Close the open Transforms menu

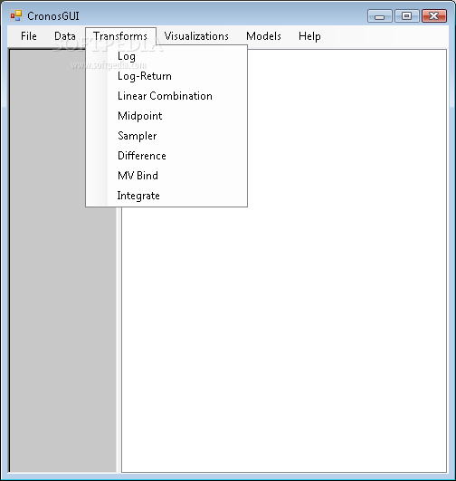pyautogui.click(x=120, y=36)
